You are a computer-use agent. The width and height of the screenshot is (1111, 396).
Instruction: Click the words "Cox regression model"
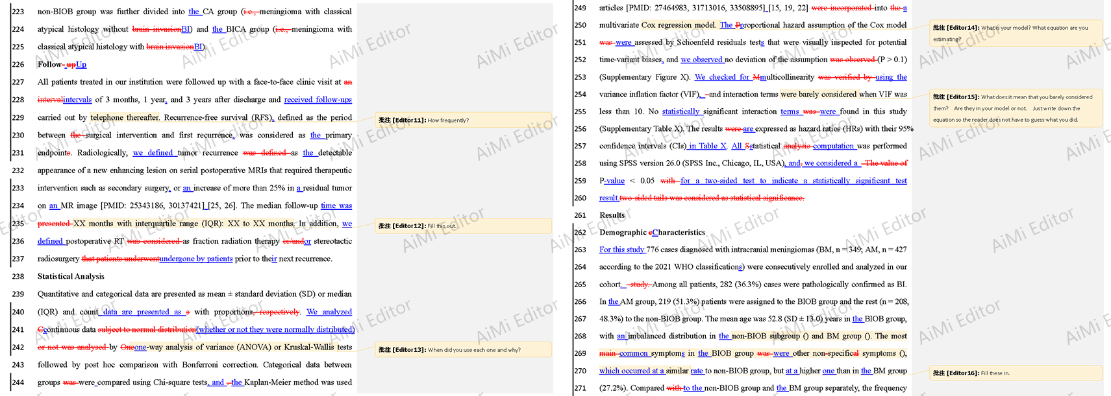(679, 25)
